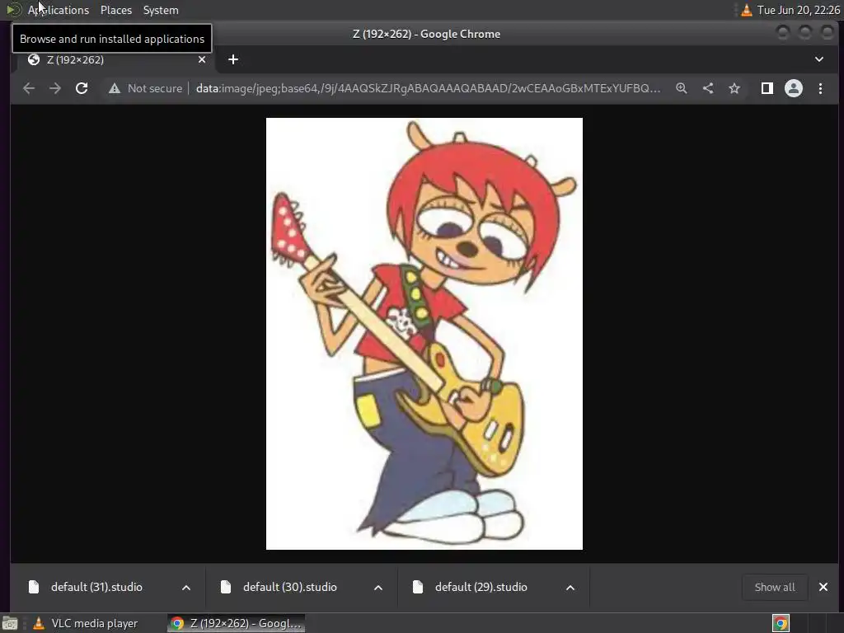Open the Applications menu
Viewport: 844px width, 633px height.
click(59, 10)
